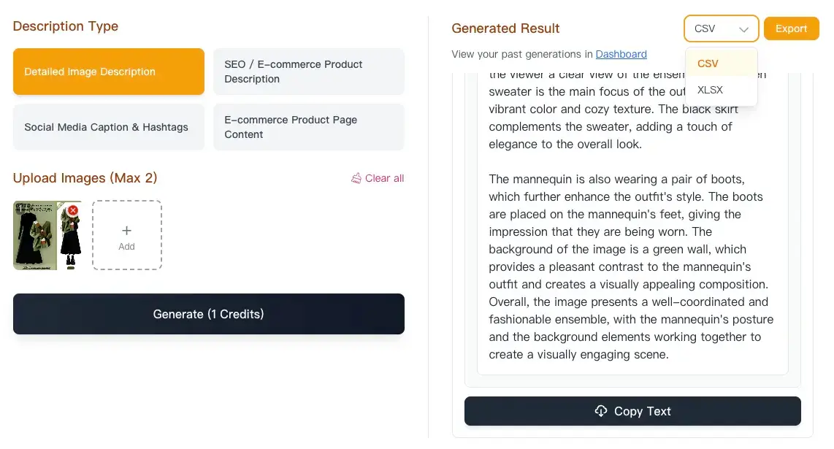Click the orange Export button
This screenshot has width=834, height=449.
791,28
